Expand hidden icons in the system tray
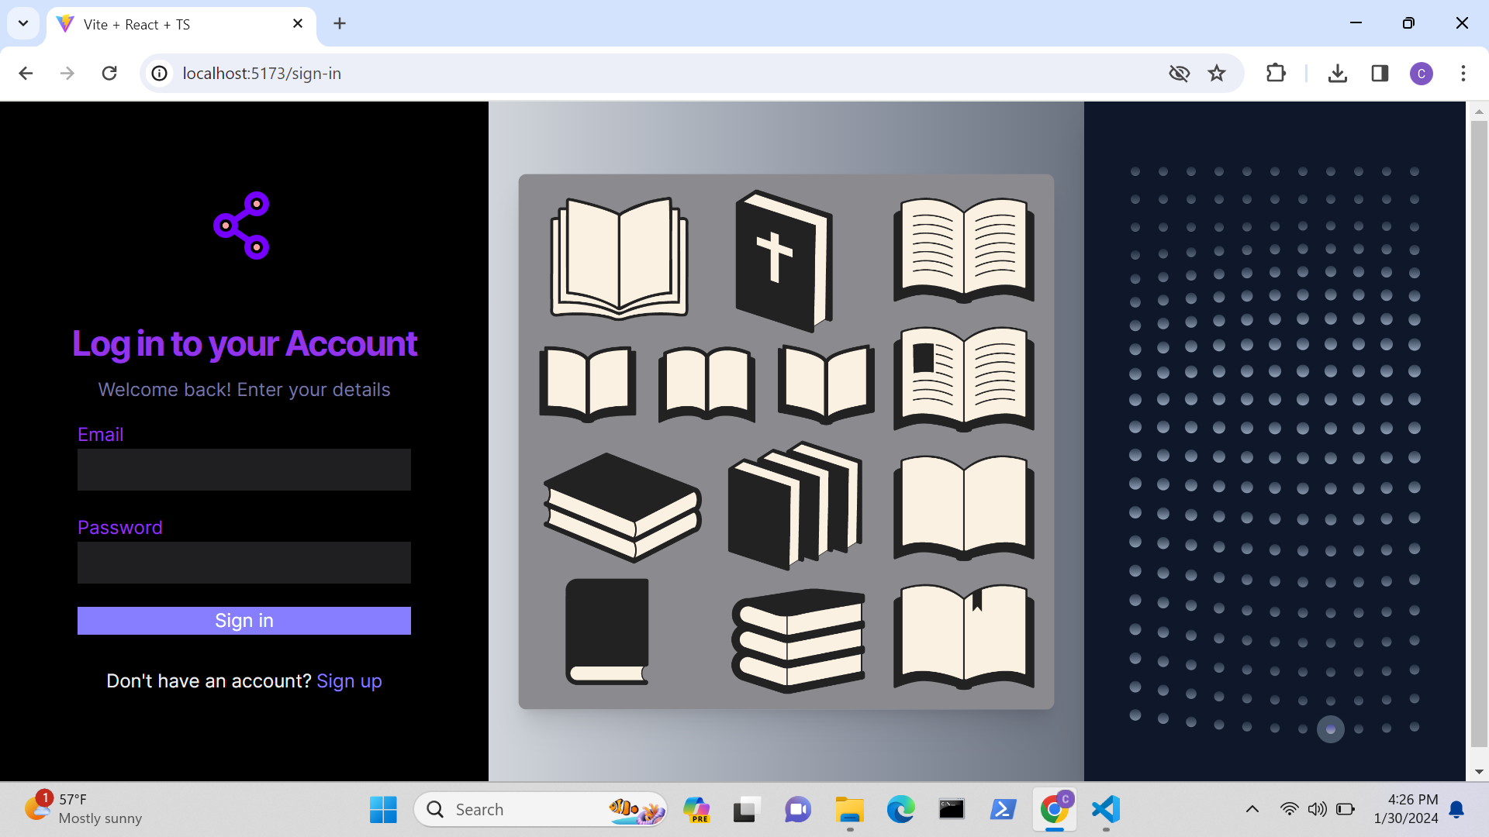The height and width of the screenshot is (837, 1489). [1252, 809]
